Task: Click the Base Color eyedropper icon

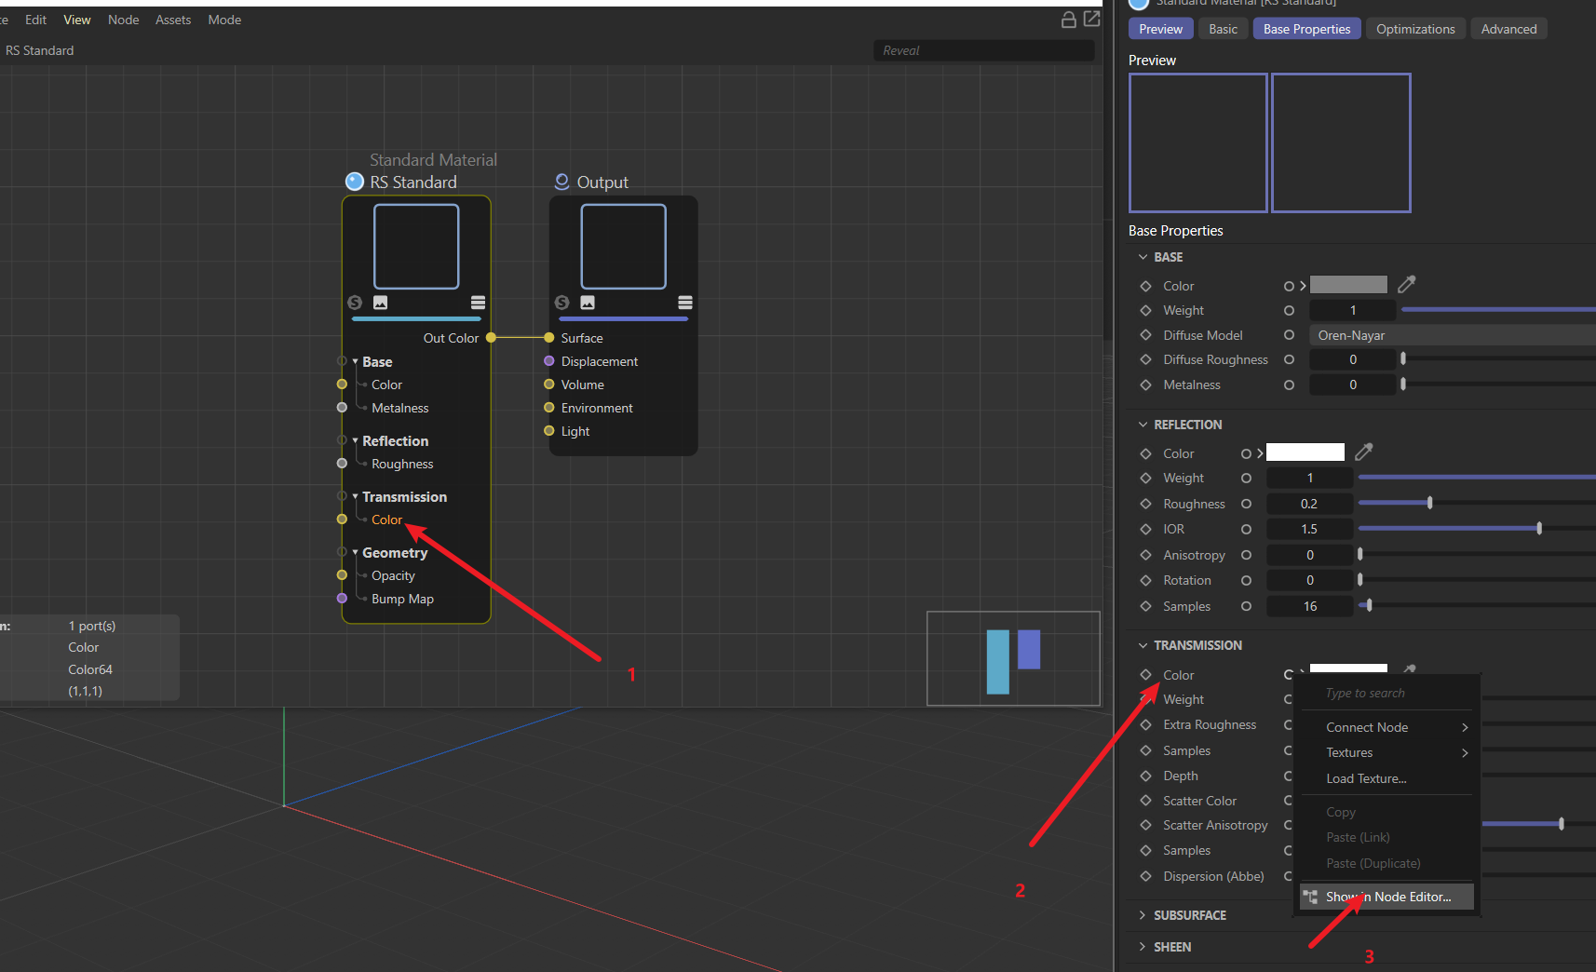Action: point(1406,284)
